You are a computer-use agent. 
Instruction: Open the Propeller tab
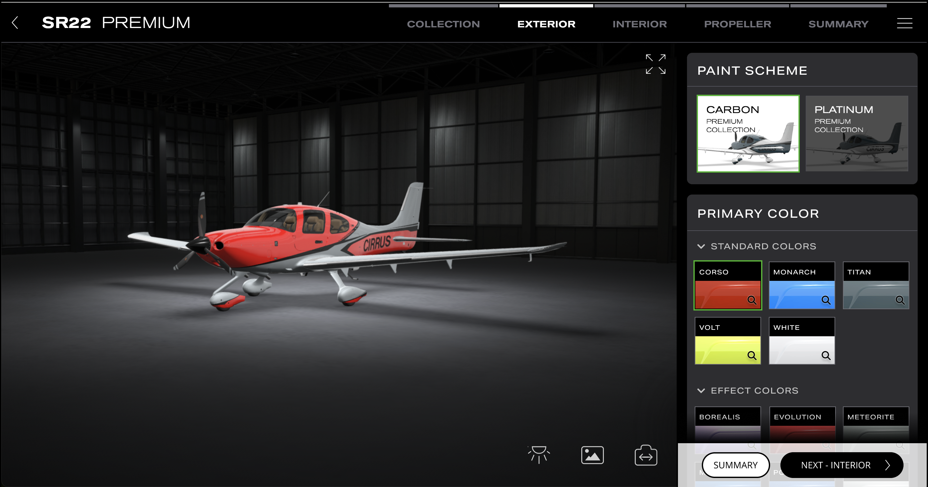[x=738, y=24]
